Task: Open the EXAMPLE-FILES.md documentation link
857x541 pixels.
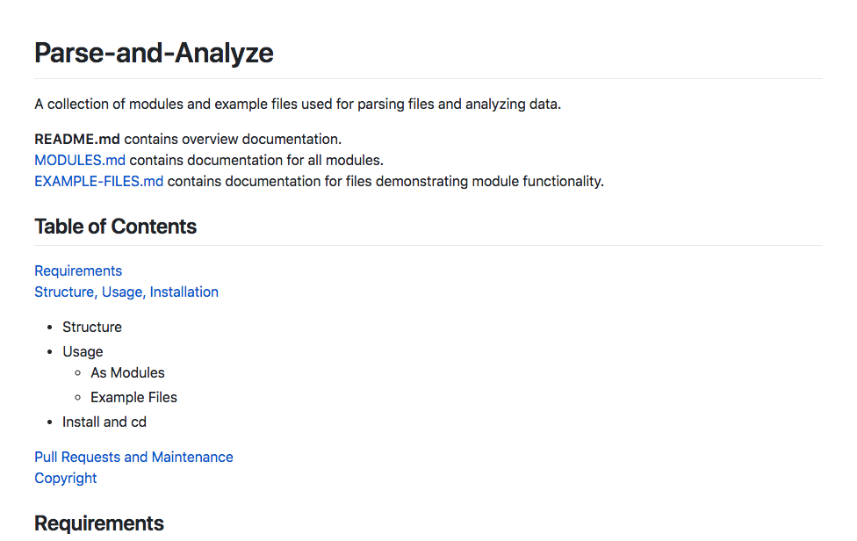Action: click(x=98, y=181)
